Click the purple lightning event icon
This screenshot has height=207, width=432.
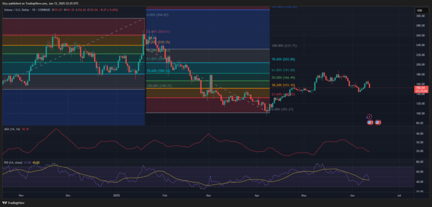point(370,117)
